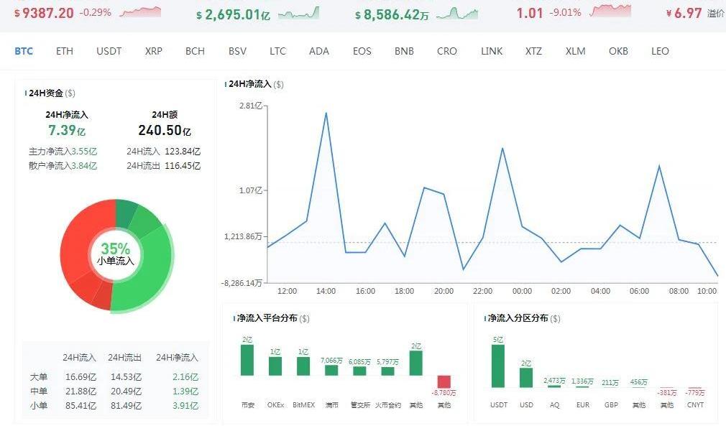
Task: Click the $9387.20 price figure
Action: point(44,13)
